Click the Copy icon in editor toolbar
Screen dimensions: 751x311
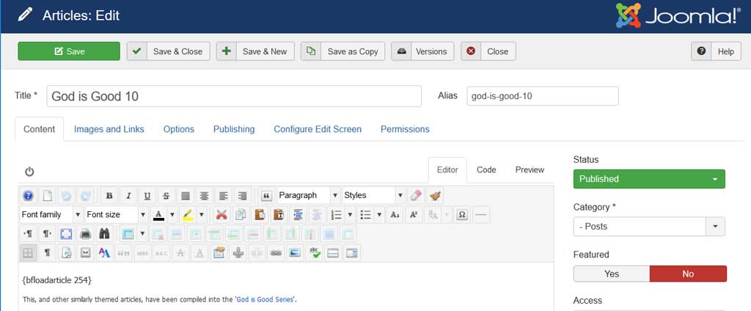click(x=241, y=215)
